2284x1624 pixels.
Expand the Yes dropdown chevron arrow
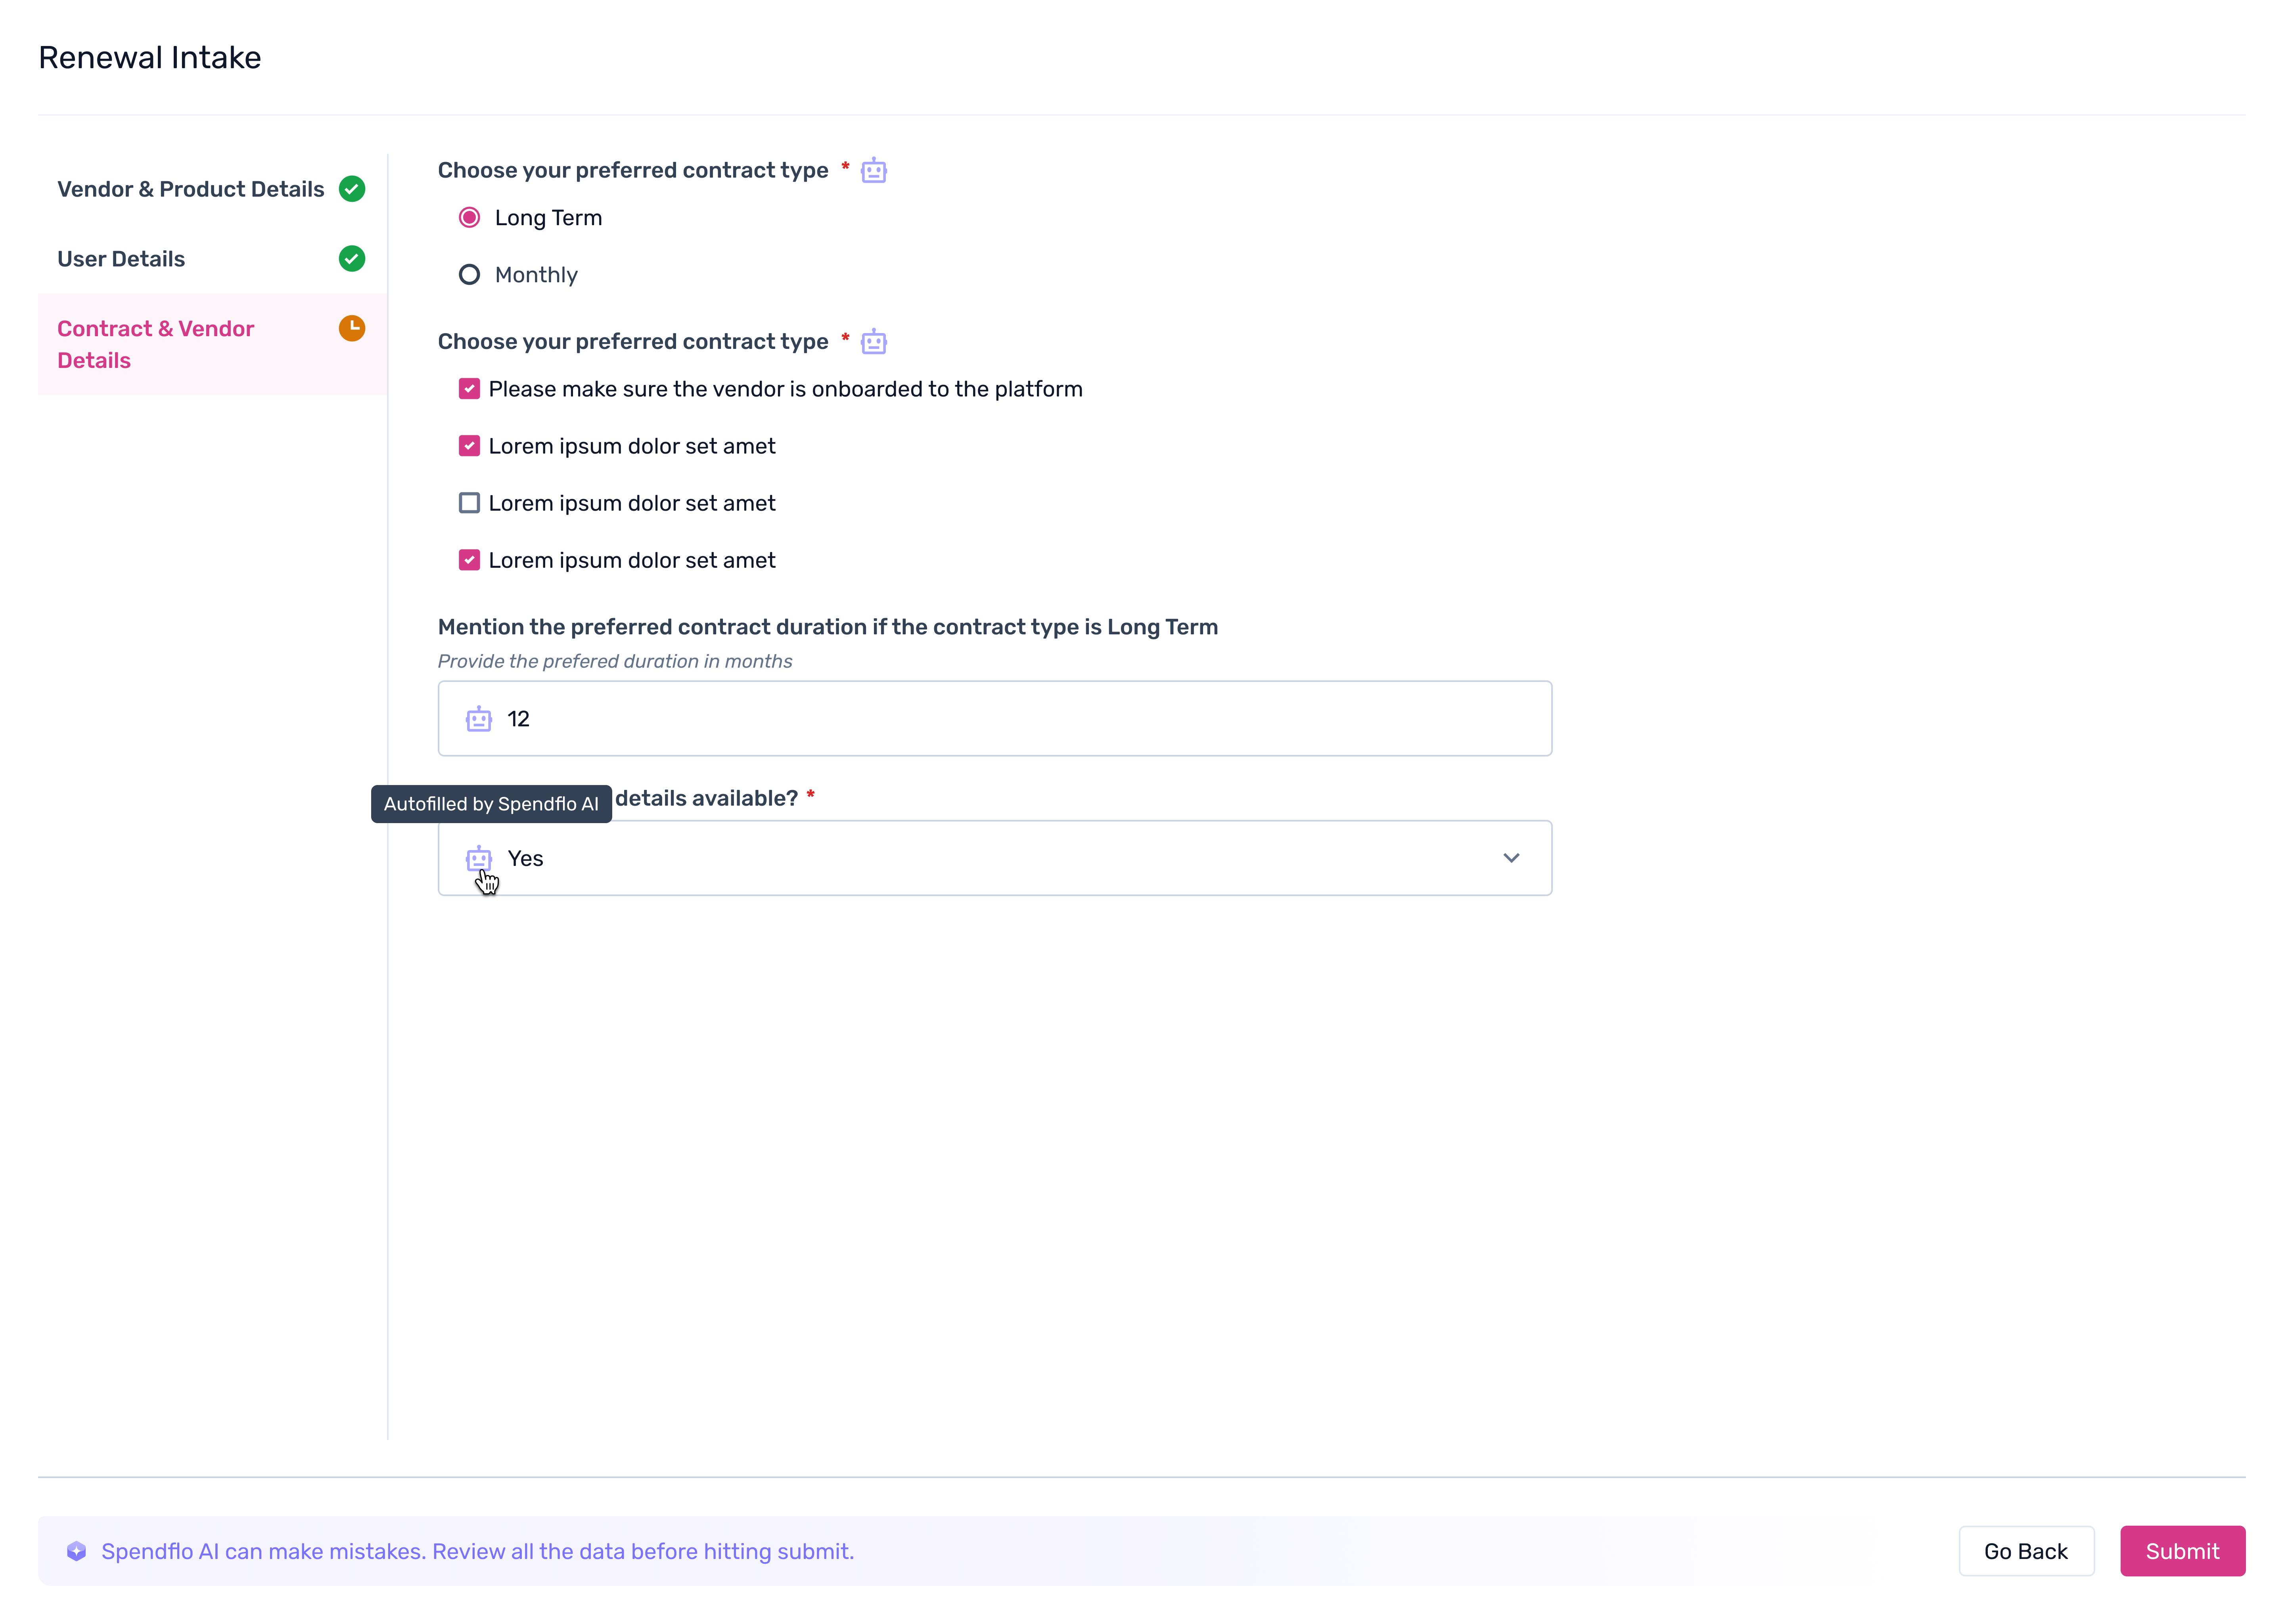pos(1511,858)
